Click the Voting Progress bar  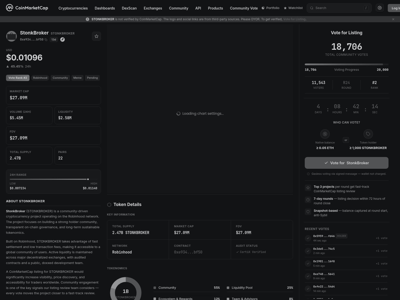346,64
